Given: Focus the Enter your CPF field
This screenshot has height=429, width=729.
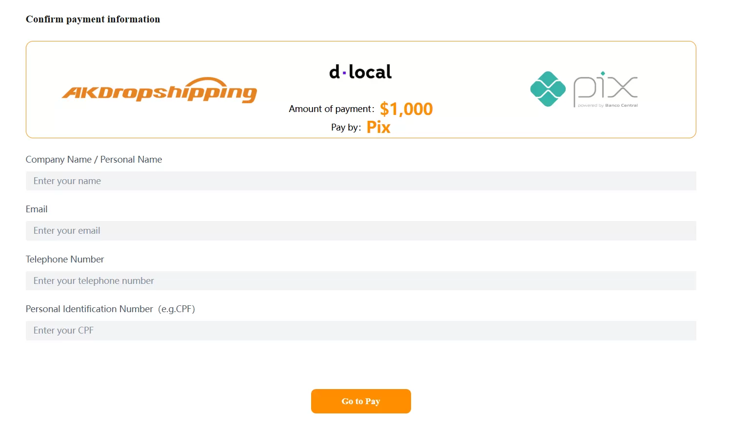Looking at the screenshot, I should tap(361, 330).
